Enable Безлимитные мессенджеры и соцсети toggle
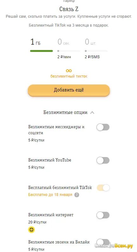The width and height of the screenshot is (137, 252). (x=103, y=127)
